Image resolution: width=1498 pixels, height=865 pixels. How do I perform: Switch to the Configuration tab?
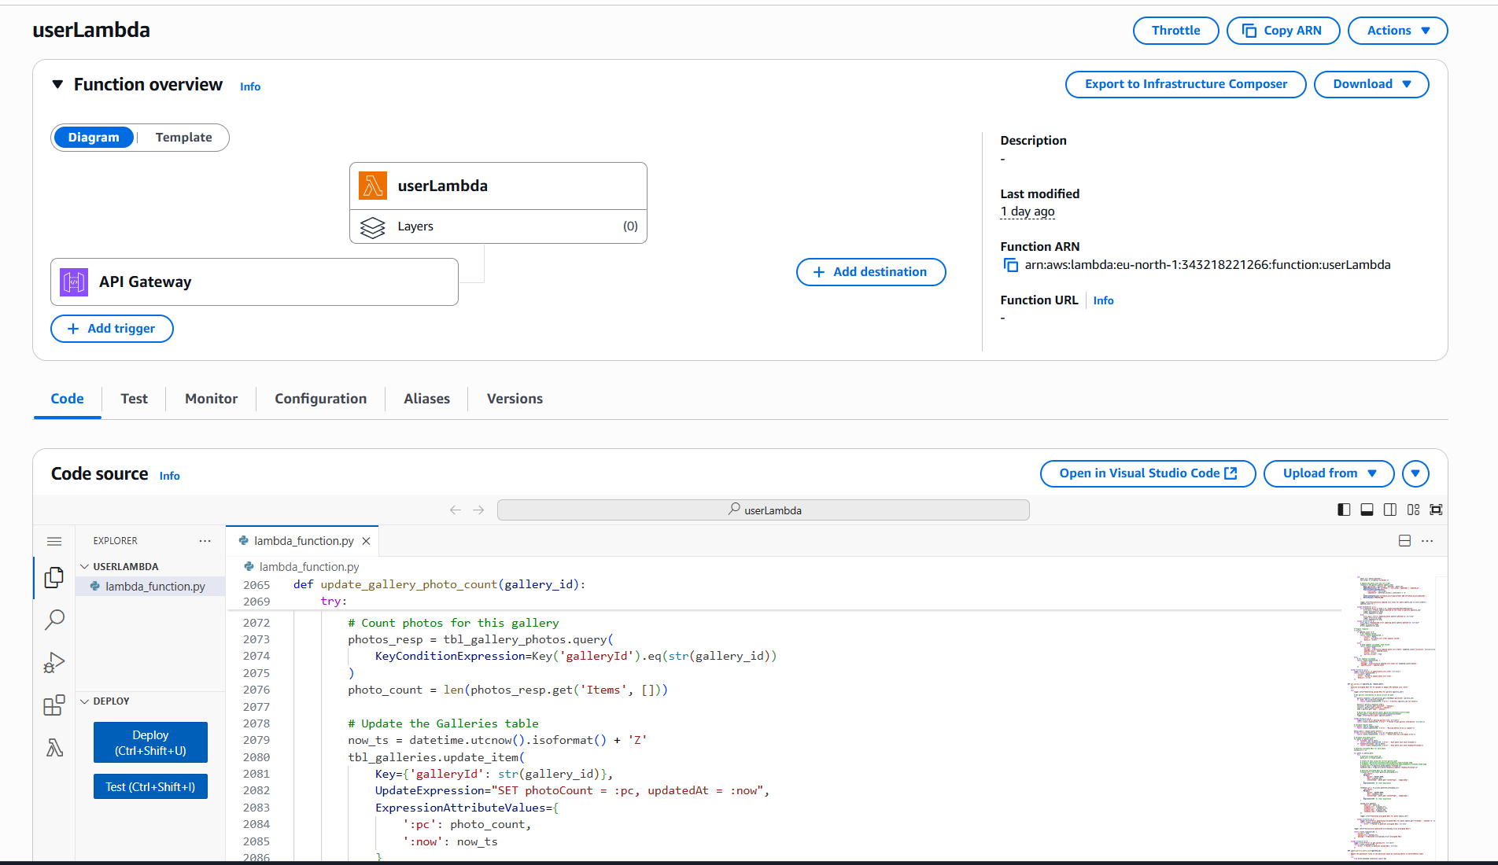[320, 399]
